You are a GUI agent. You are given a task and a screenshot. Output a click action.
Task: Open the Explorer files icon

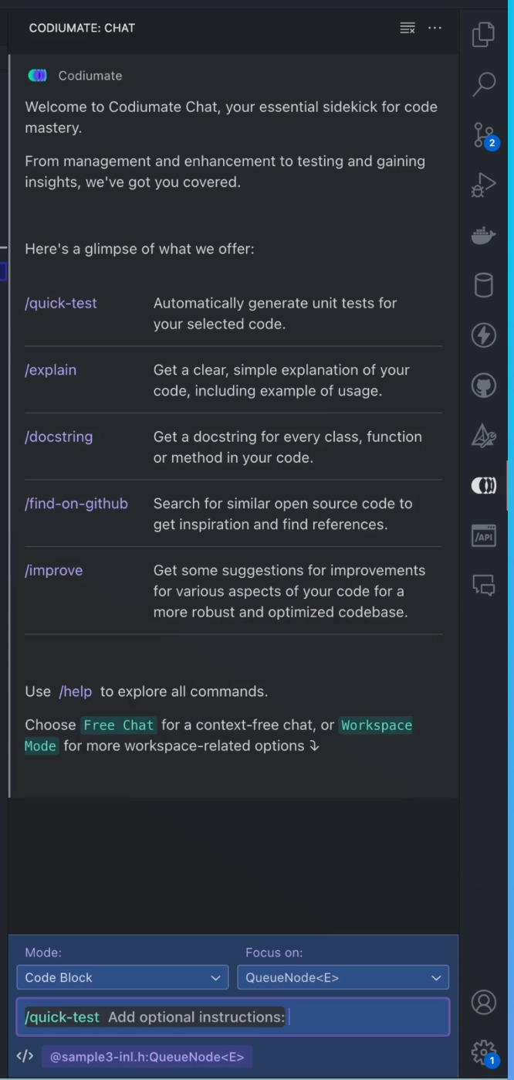pos(484,35)
